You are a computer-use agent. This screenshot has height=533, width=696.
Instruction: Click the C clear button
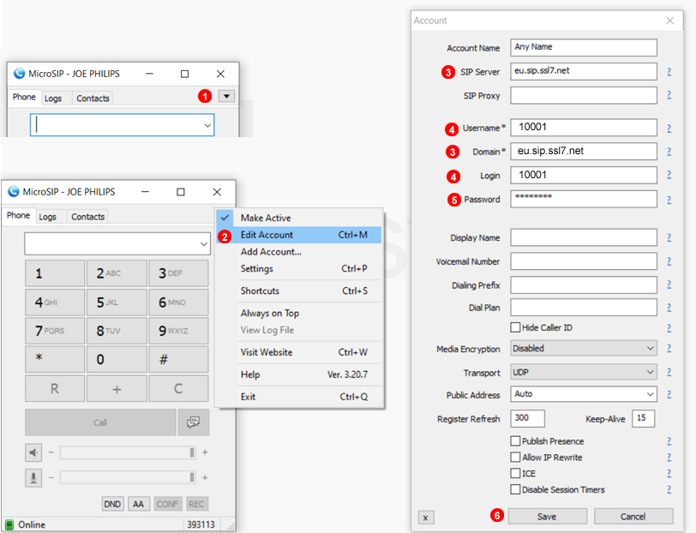coord(178,389)
